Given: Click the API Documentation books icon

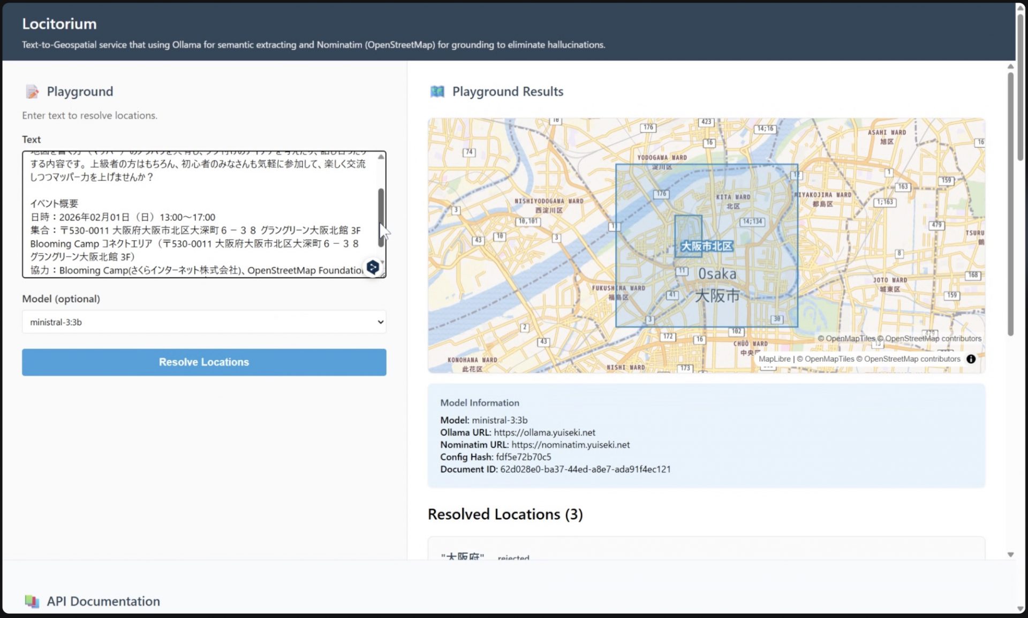Looking at the screenshot, I should [32, 601].
